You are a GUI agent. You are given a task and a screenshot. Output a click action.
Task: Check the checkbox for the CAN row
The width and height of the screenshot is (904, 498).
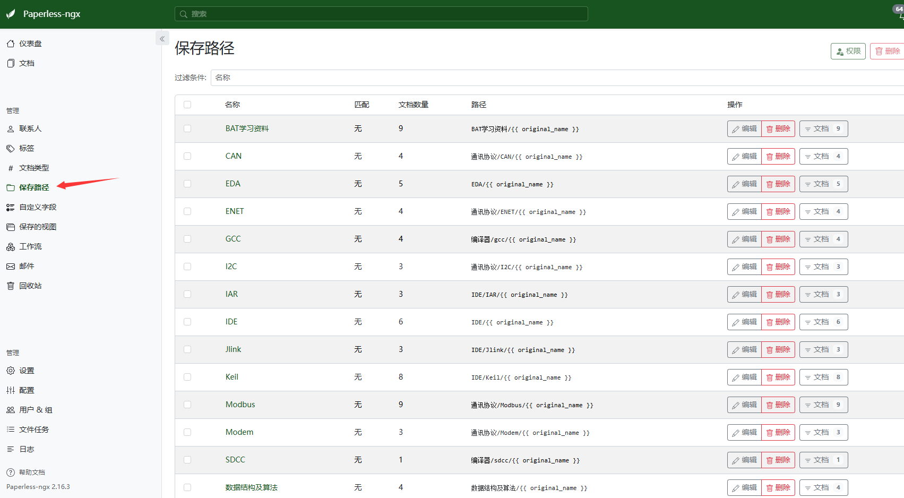click(187, 156)
